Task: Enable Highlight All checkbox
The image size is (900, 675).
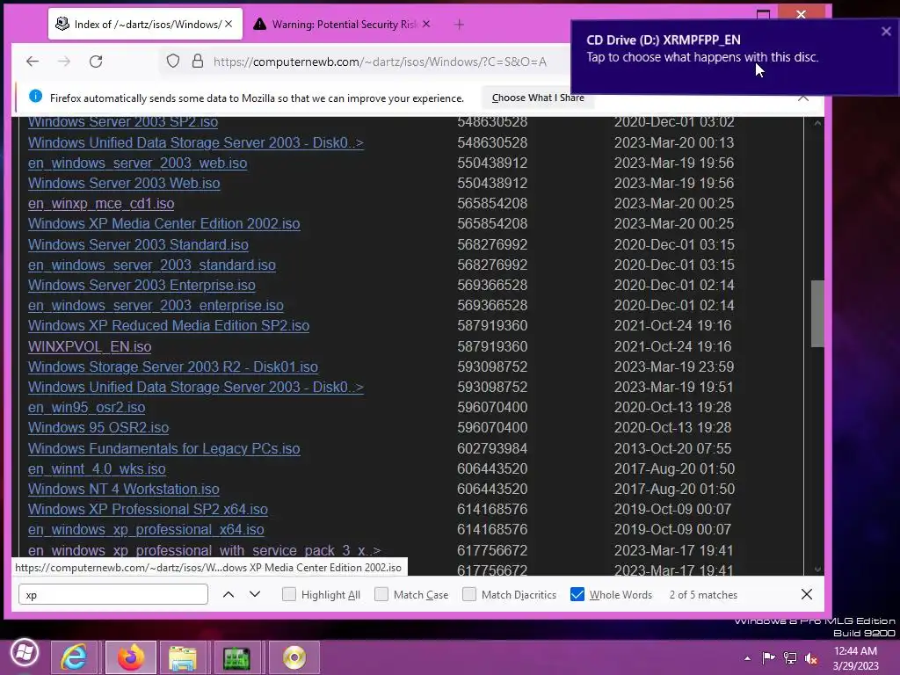Action: [x=288, y=594]
